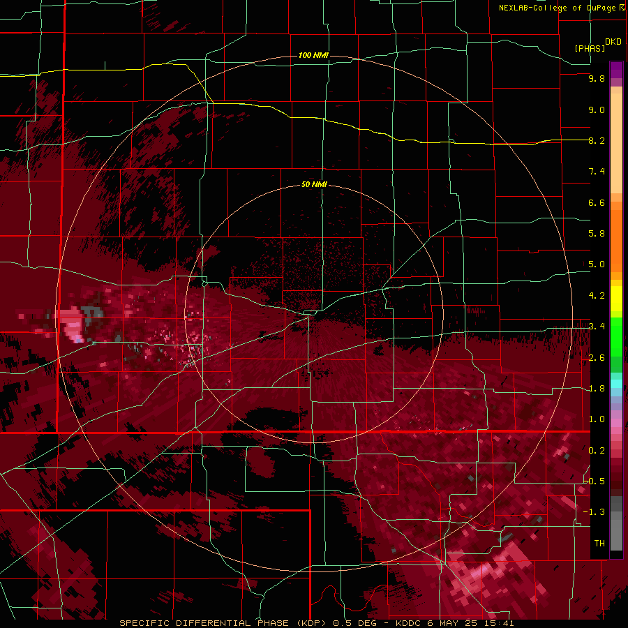Click the 8.2 scale value

[597, 140]
